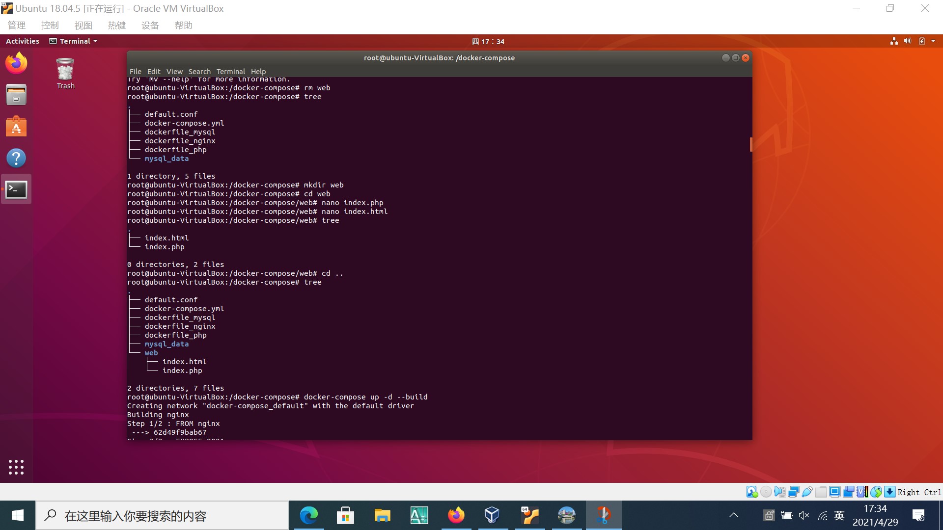
Task: Open the Terminal Search menu
Action: [x=199, y=72]
